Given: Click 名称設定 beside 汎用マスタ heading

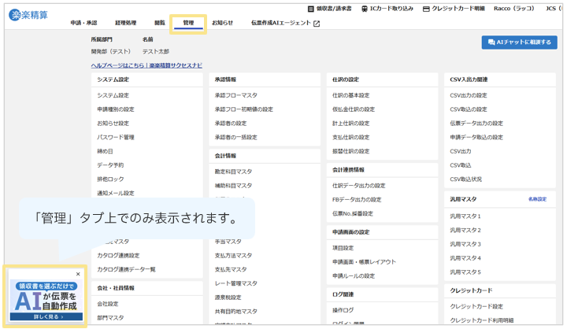Looking at the screenshot, I should pyautogui.click(x=537, y=199).
